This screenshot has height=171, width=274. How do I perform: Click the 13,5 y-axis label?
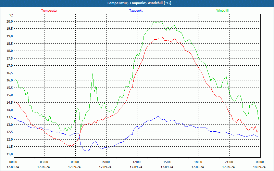(10, 117)
